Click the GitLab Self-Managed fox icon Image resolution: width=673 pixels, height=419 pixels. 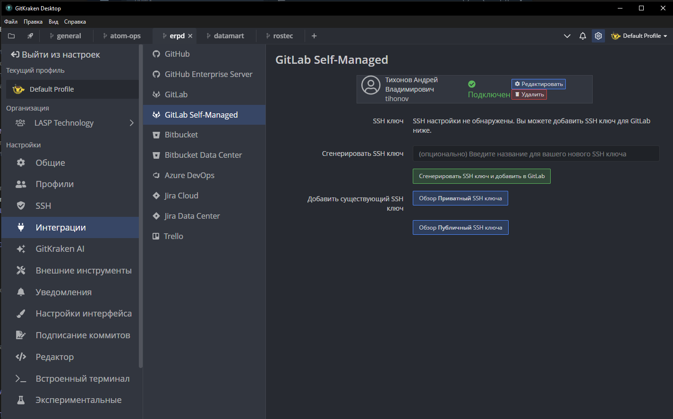156,115
